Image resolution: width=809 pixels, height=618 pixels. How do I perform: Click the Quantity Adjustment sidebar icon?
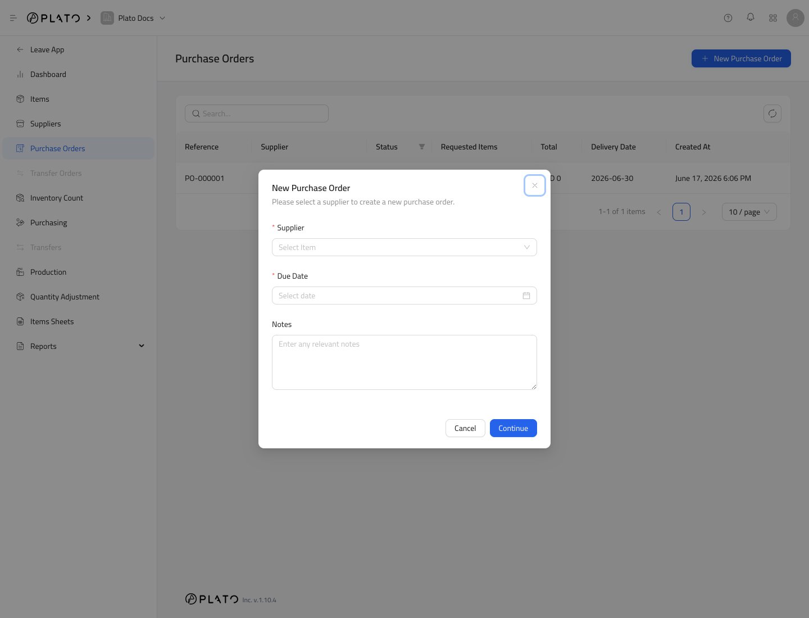tap(20, 297)
